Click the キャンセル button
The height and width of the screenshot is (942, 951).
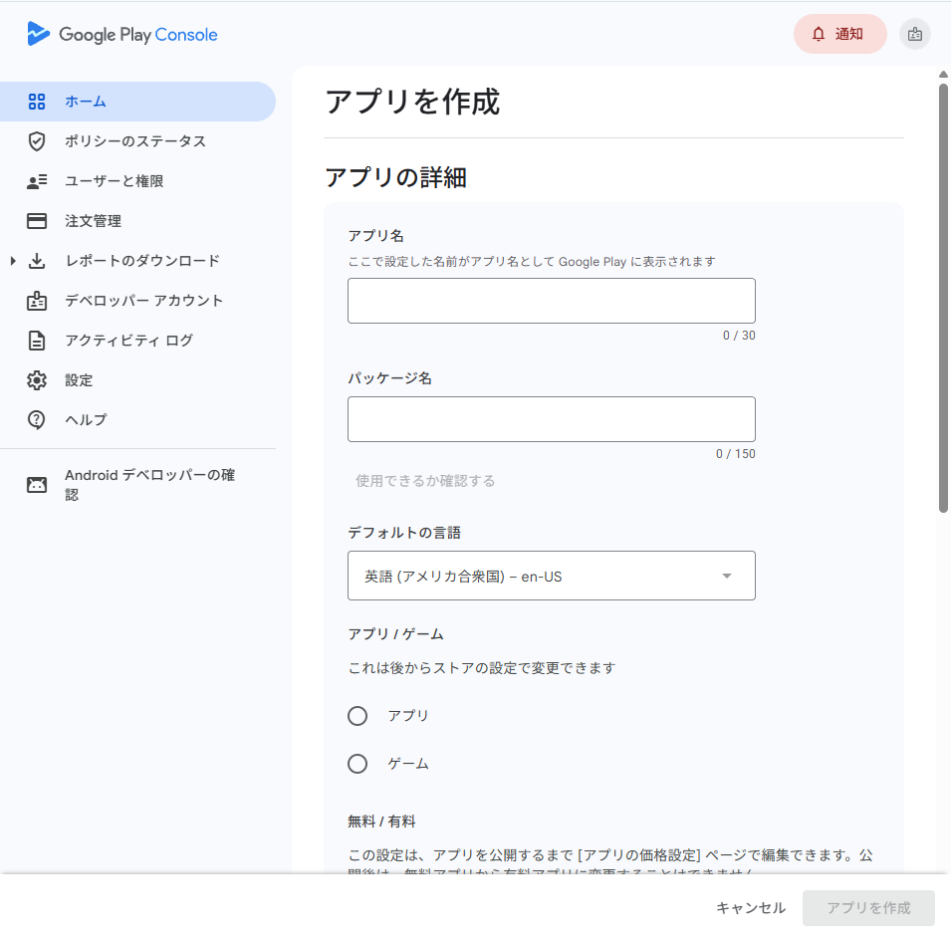(x=751, y=908)
